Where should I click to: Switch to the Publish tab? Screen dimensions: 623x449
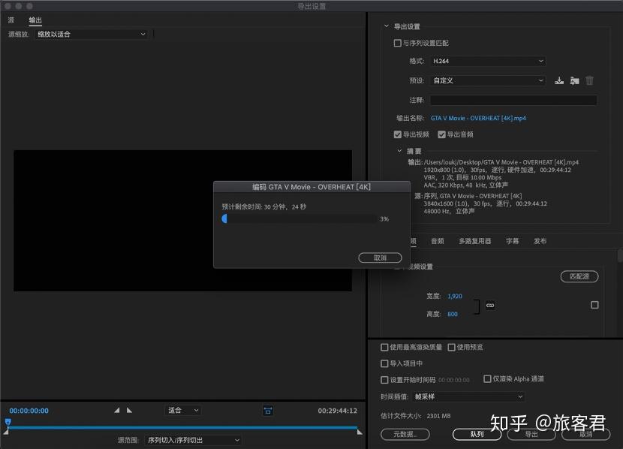tap(540, 241)
